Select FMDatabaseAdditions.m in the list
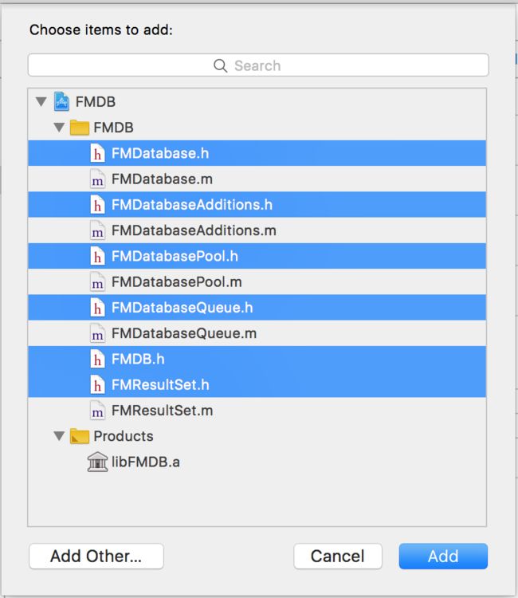Viewport: 518px width, 598px height. pyautogui.click(x=257, y=230)
